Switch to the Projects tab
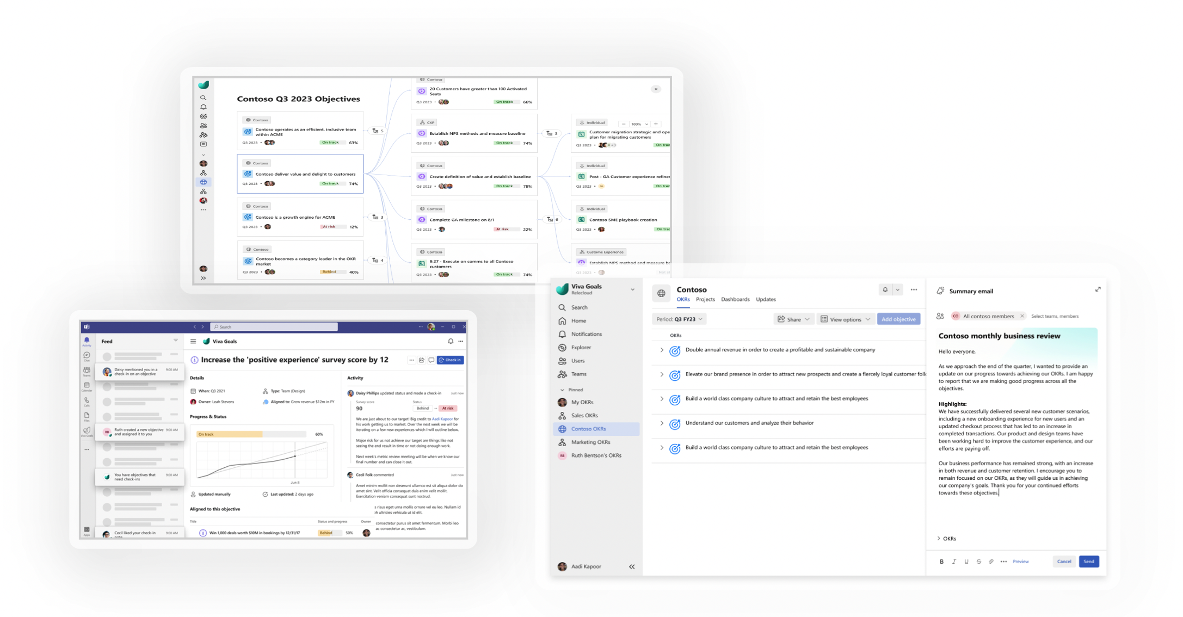Viewport: 1183px width, 617px height. 705,300
